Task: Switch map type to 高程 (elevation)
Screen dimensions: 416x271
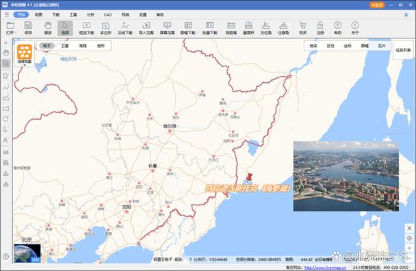Action: pyautogui.click(x=83, y=46)
